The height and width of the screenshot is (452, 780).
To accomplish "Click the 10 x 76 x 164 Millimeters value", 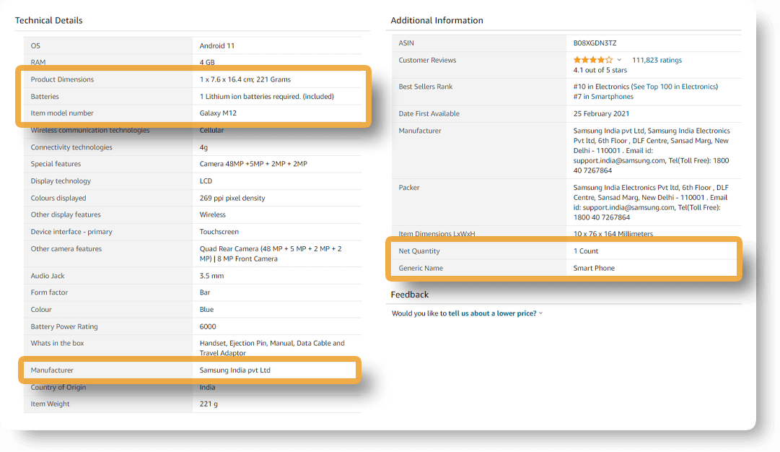I will [613, 234].
